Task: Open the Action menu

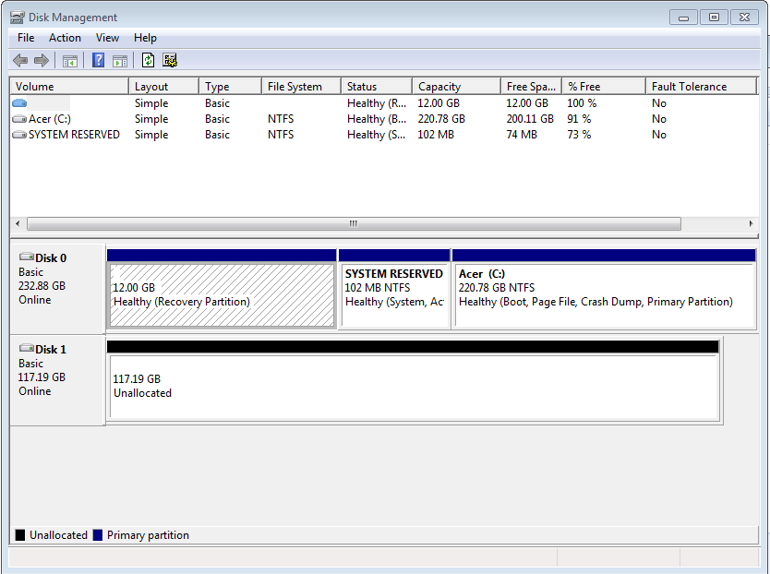Action: (x=65, y=38)
